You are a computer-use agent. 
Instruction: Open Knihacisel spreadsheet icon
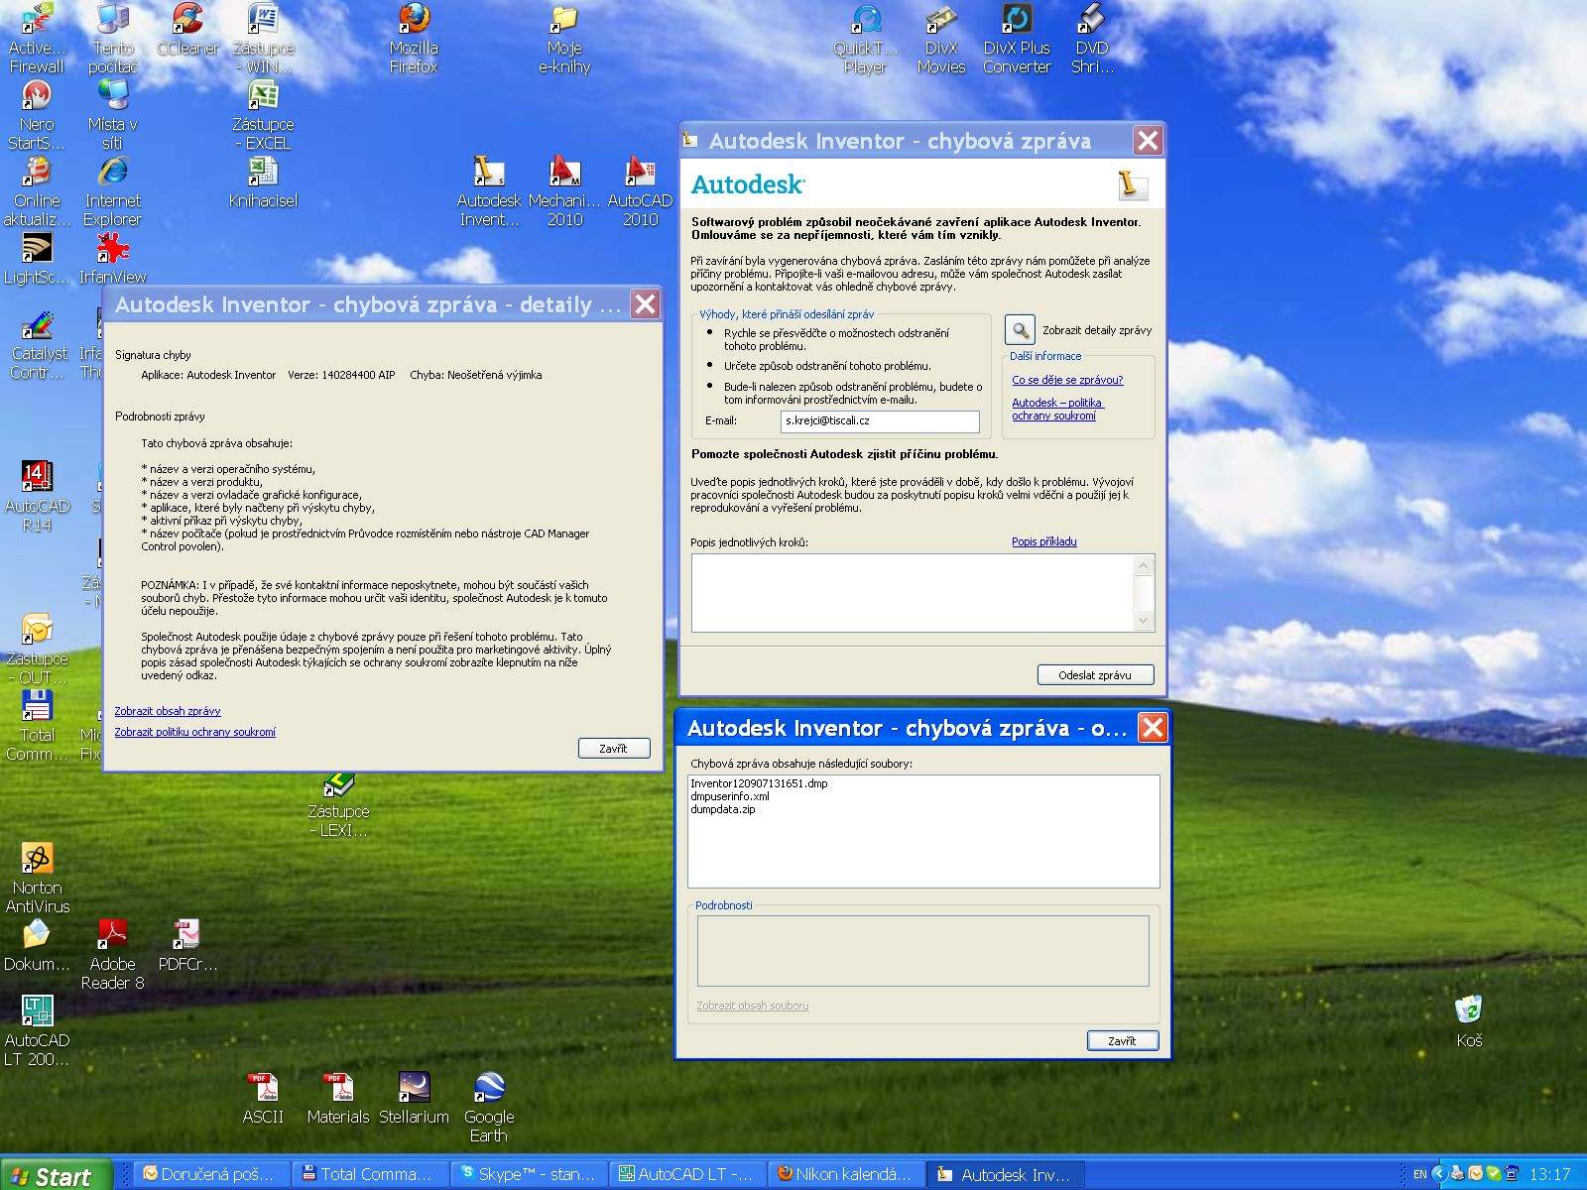coord(263,181)
